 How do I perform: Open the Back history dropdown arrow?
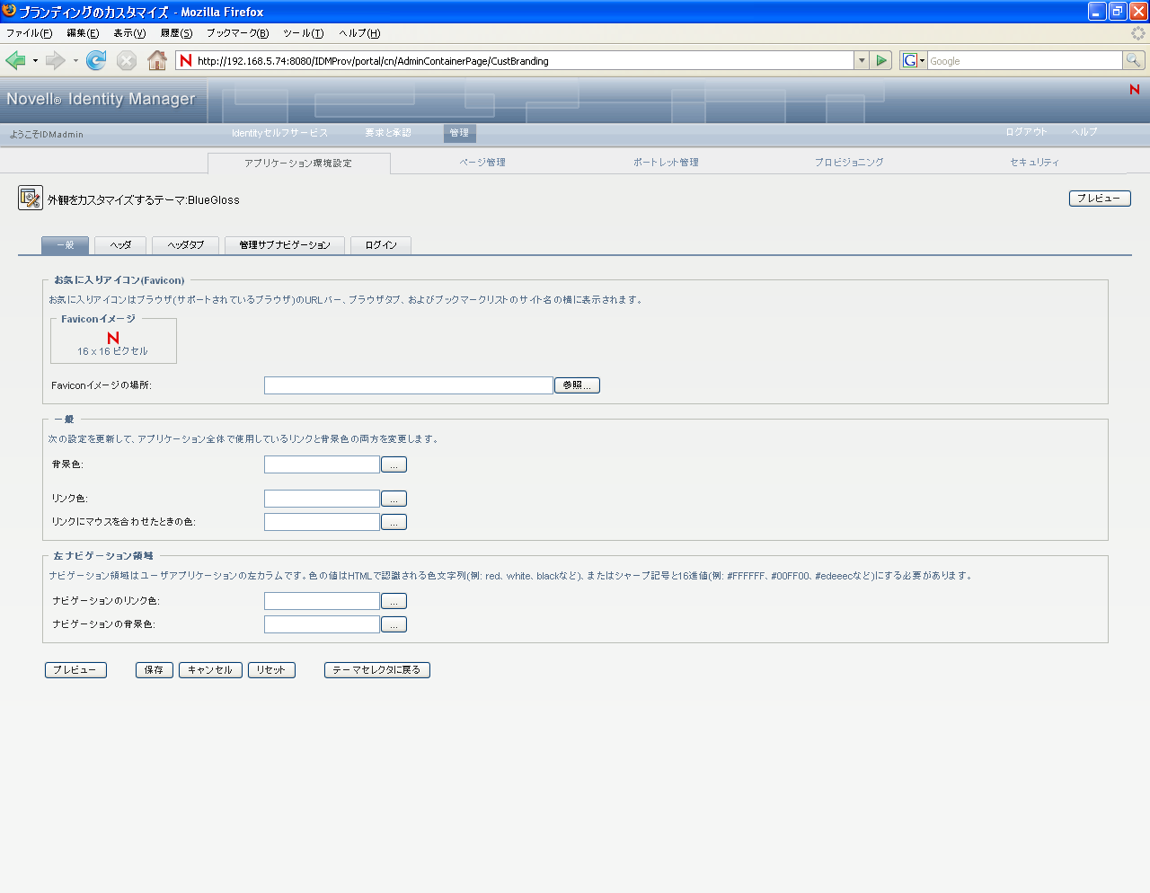pyautogui.click(x=35, y=60)
